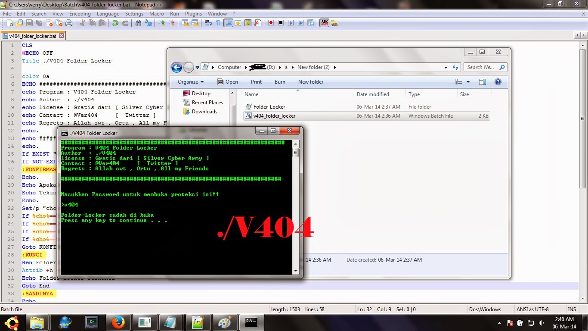
Task: Click the volume speaker icon in system tray
Action: 542,322
